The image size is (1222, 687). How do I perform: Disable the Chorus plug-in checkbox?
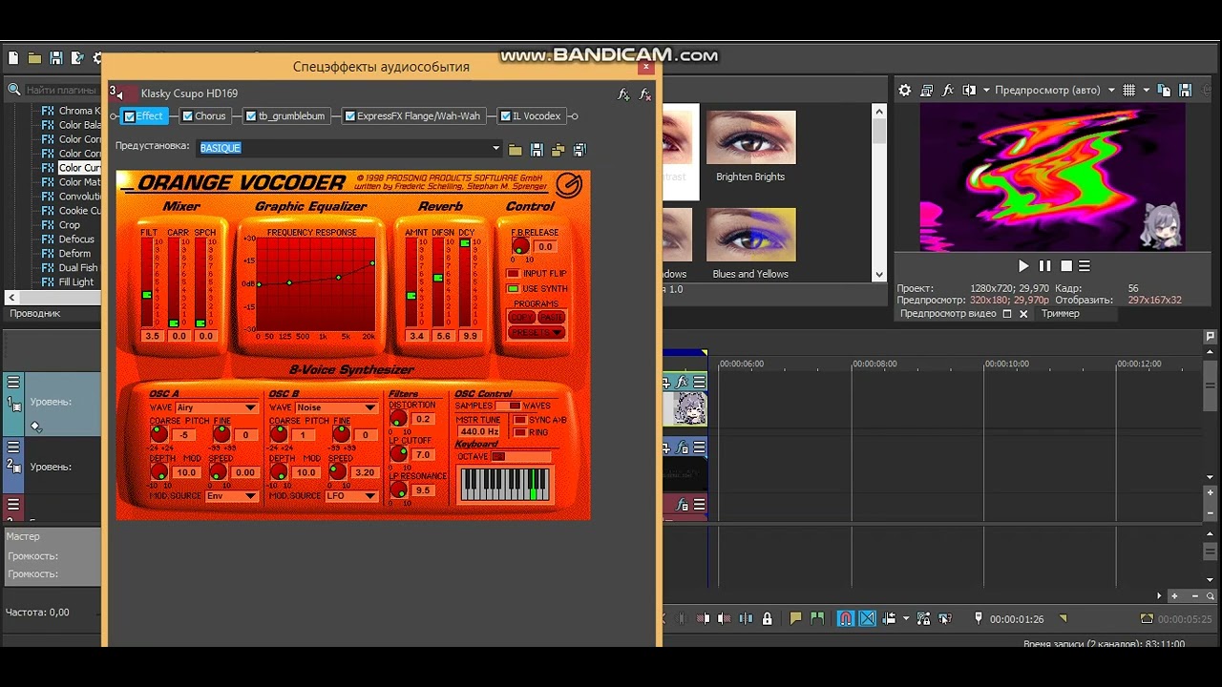click(x=188, y=116)
